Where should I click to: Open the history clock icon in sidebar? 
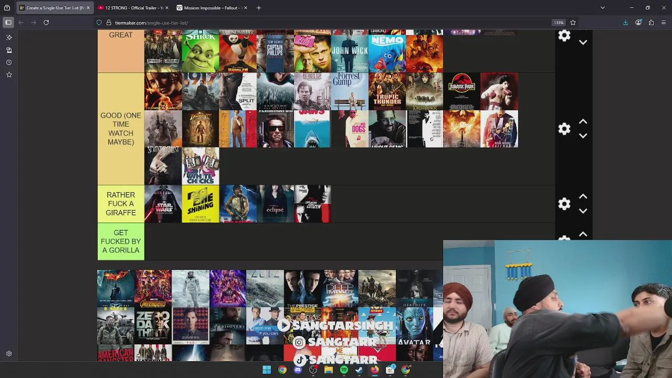click(x=9, y=62)
